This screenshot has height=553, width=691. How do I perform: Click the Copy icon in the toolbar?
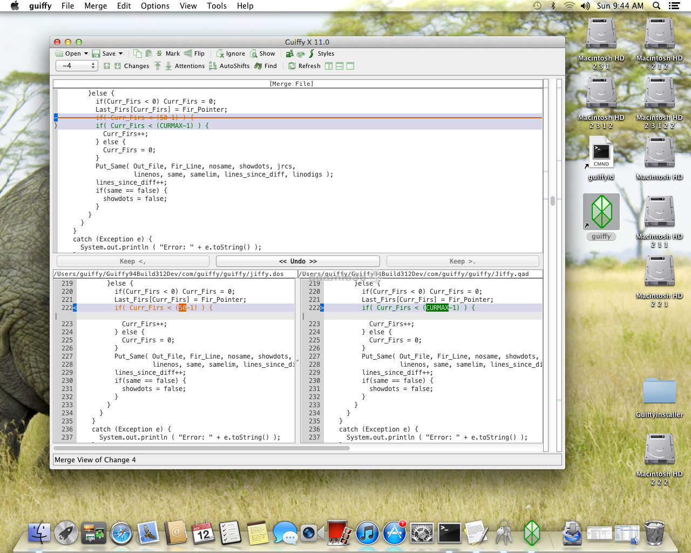coord(138,53)
